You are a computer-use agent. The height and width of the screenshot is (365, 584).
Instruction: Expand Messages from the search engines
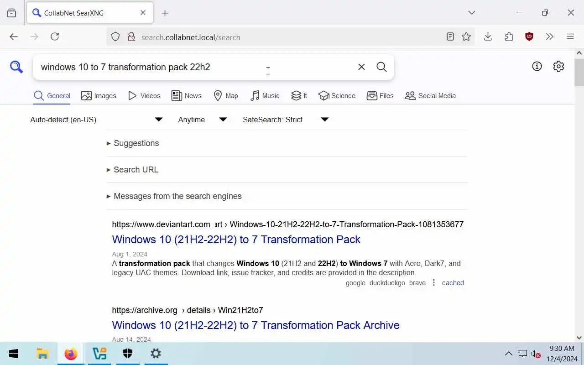174,196
